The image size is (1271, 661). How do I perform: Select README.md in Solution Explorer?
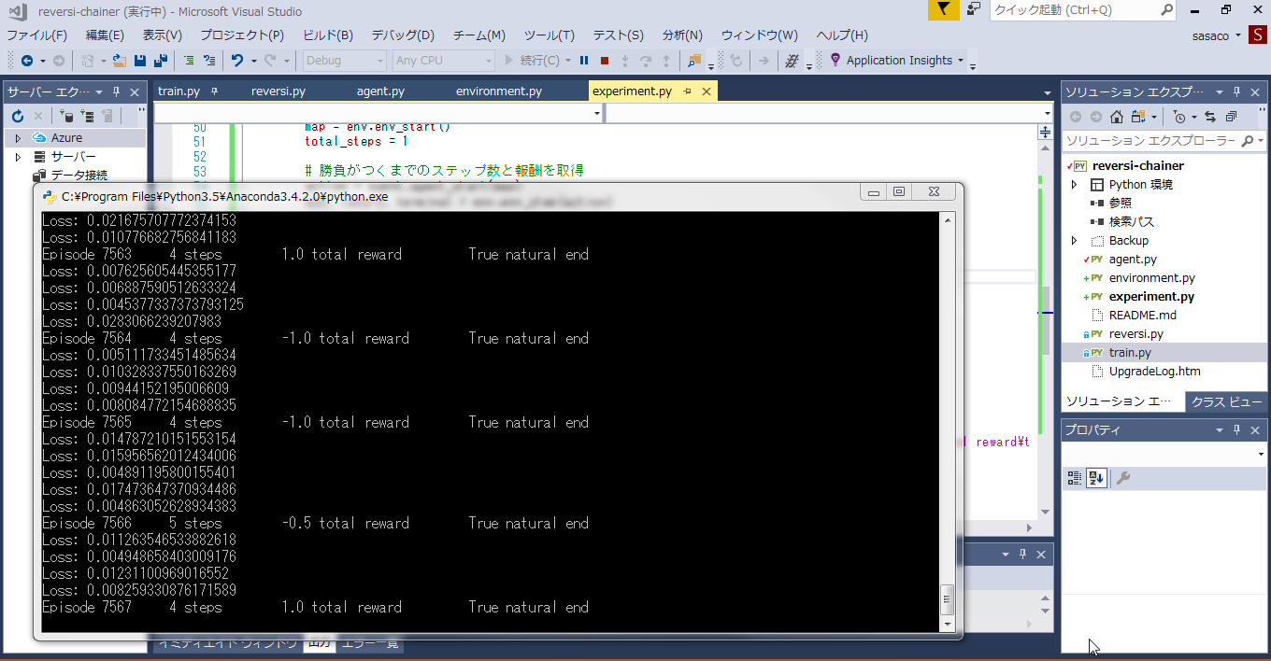click(1142, 316)
